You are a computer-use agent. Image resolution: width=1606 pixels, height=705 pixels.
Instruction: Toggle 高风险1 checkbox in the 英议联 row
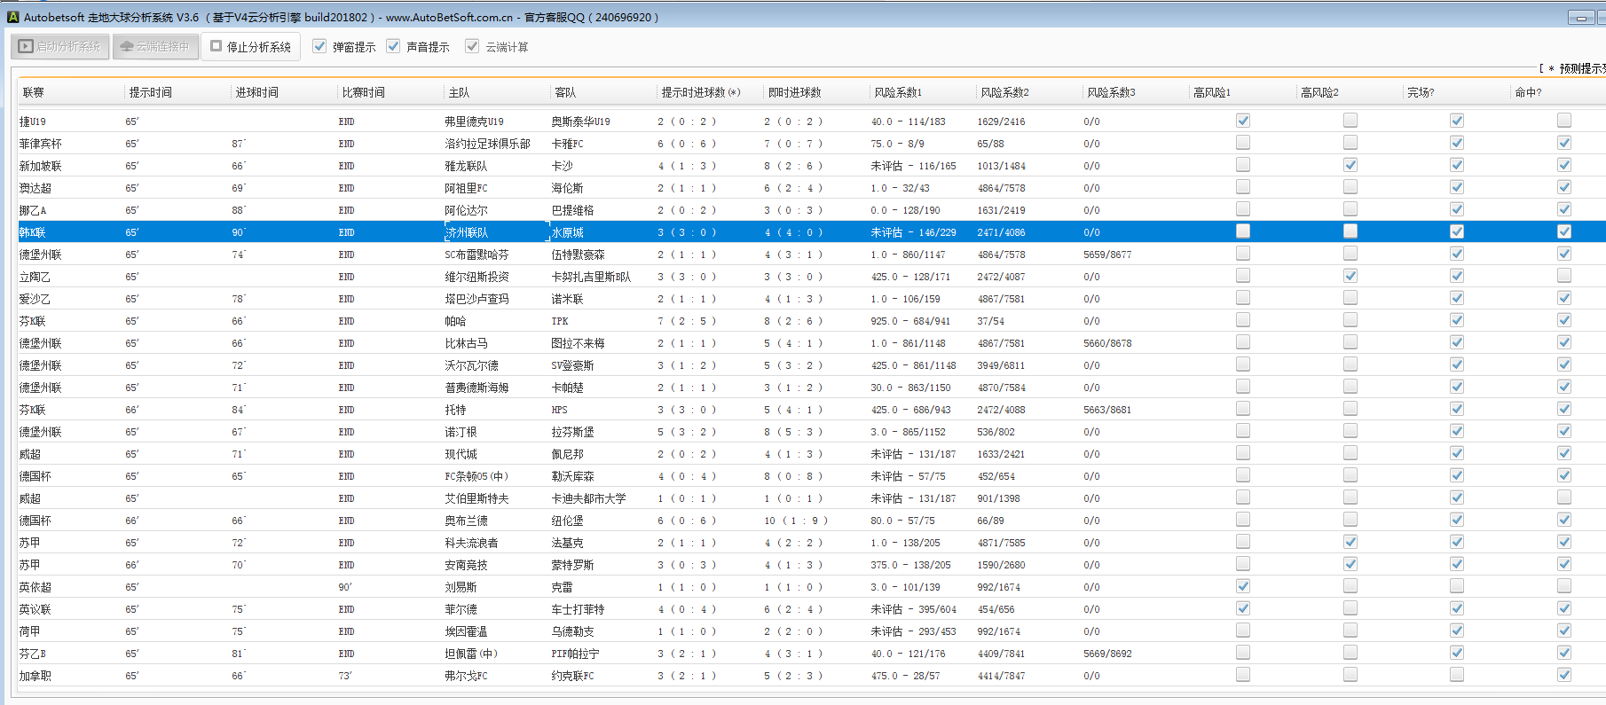(x=1243, y=608)
